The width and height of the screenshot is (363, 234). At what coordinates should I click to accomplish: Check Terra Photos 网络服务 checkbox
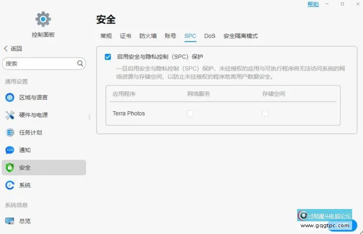(x=190, y=114)
